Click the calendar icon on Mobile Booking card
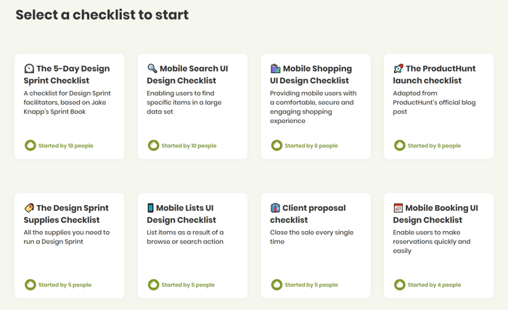The height and width of the screenshot is (310, 508). tap(398, 208)
